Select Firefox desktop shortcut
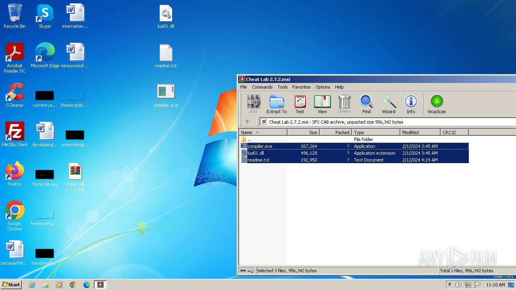The image size is (516, 290). click(x=15, y=174)
